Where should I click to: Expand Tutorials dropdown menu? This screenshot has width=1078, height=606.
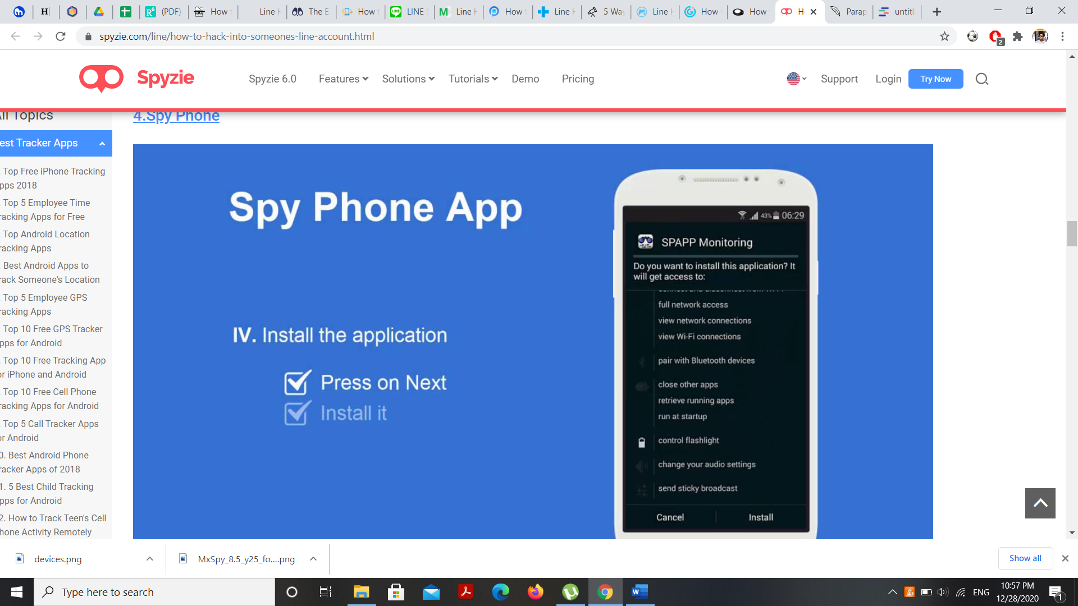pyautogui.click(x=473, y=79)
